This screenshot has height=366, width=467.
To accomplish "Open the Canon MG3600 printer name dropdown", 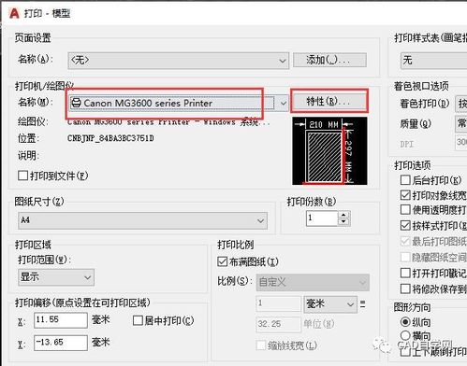I will [x=178, y=103].
